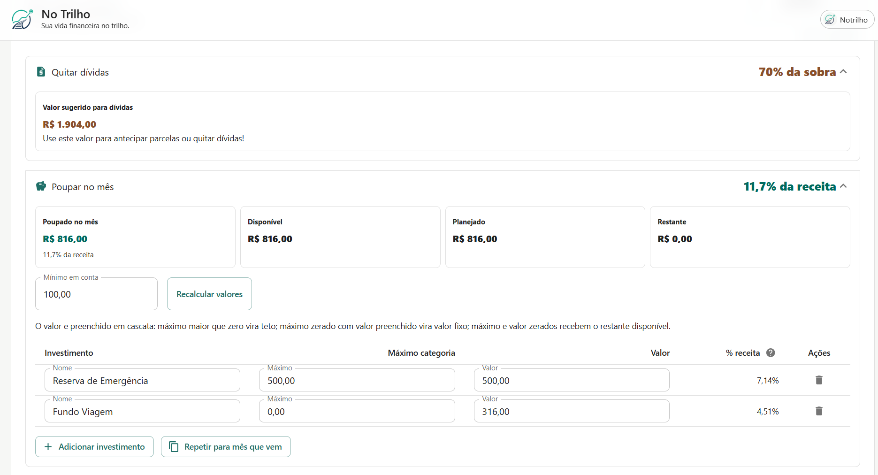Viewport: 878px width, 475px height.
Task: Click the Quitar dívidas title
Action: pyautogui.click(x=80, y=72)
